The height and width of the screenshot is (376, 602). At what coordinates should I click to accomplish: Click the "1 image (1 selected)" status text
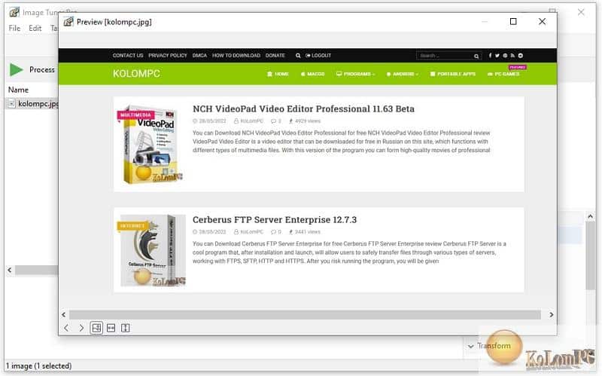tap(39, 365)
